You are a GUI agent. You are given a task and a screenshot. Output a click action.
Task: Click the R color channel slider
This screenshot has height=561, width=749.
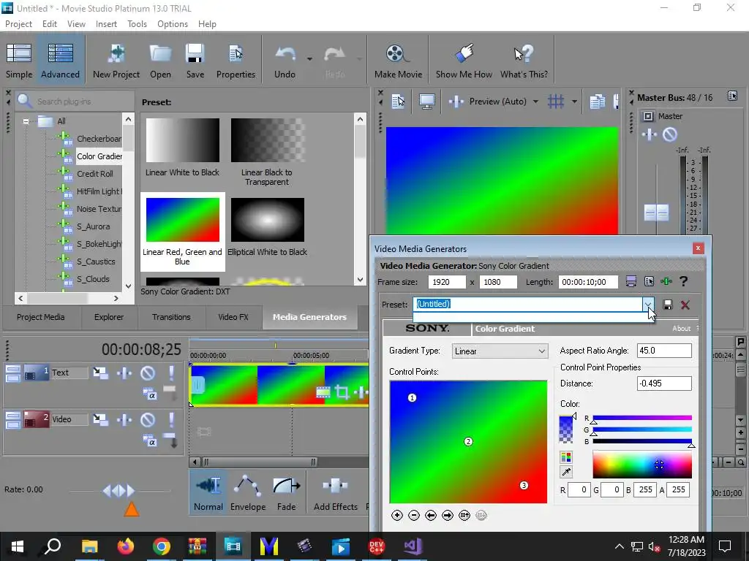pyautogui.click(x=642, y=419)
